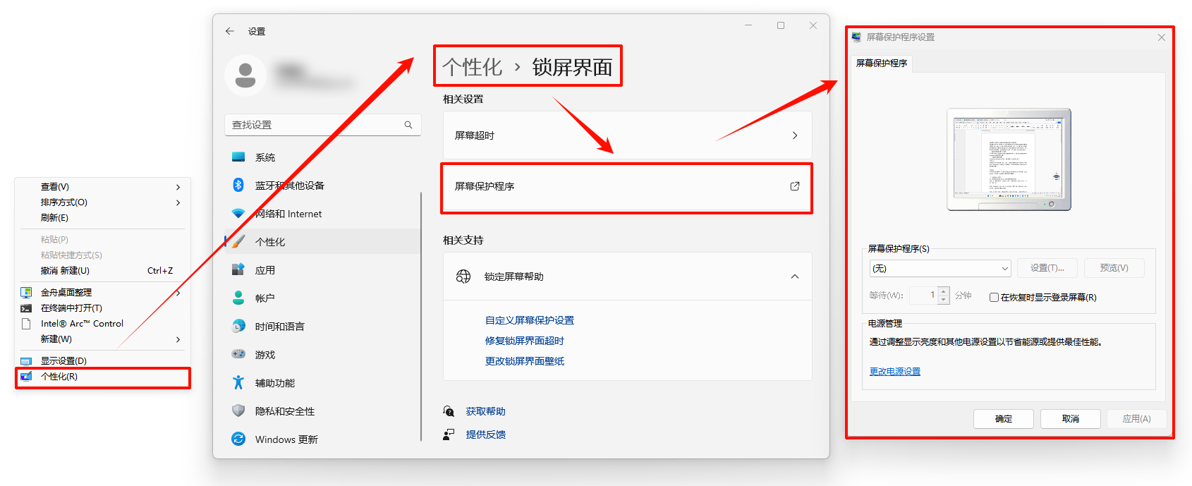
Task: Click the globe help icon beside 锁定屏幕帮助
Action: (463, 277)
